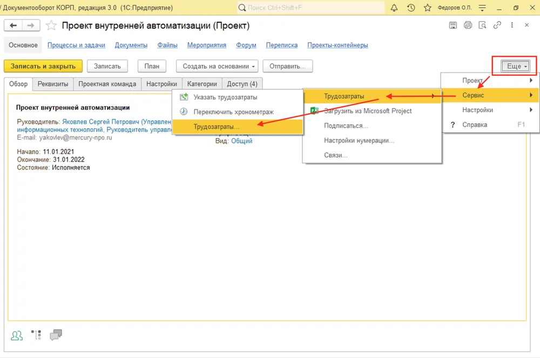Image resolution: width=540 pixels, height=358 pixels.
Task: Switch to the Категории tab
Action: [202, 84]
